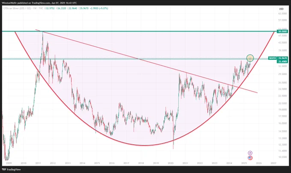The width and height of the screenshot is (291, 173).
Task: Click the 22.5000 price axis label
Action: [x=282, y=96]
